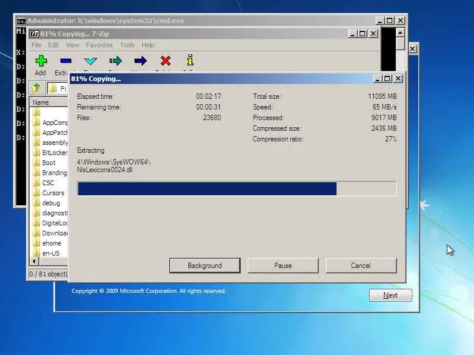Select the BitLocker folder

click(50, 153)
